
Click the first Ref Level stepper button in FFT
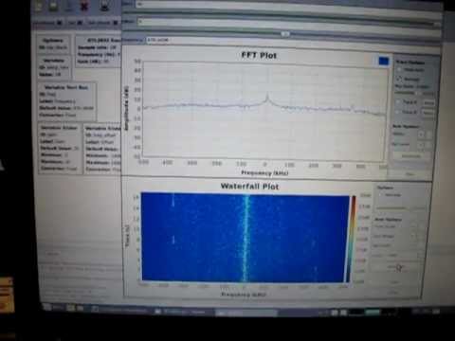pyautogui.click(x=421, y=145)
